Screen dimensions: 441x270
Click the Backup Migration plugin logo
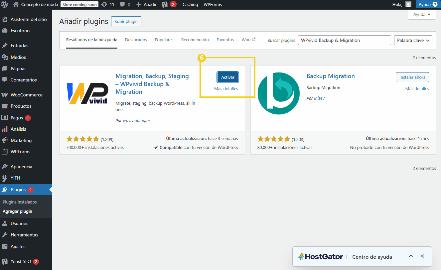click(x=279, y=93)
